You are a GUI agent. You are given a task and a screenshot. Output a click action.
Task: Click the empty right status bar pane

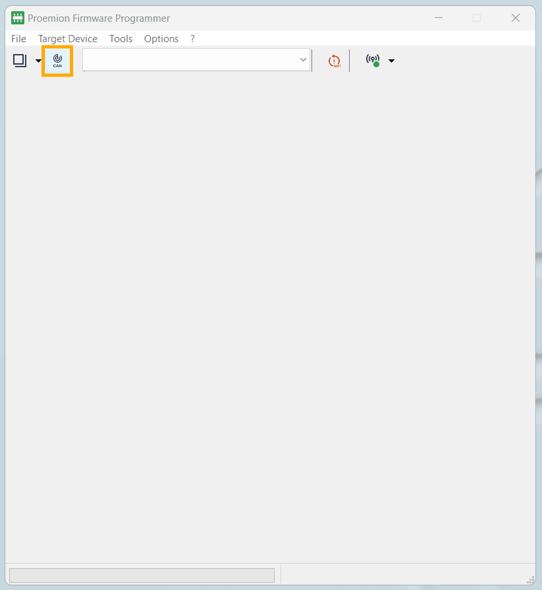[402, 575]
